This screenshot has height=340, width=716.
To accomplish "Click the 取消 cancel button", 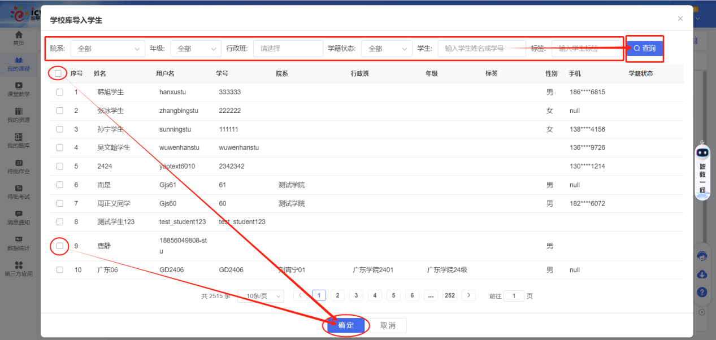I will click(x=388, y=325).
